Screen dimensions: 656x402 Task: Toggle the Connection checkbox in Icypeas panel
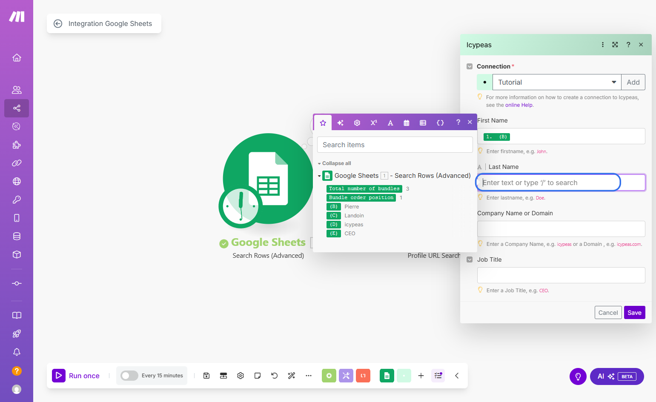tap(470, 66)
